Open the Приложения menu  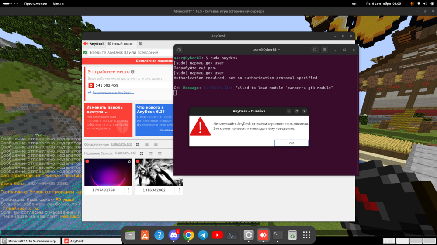(x=36, y=3)
